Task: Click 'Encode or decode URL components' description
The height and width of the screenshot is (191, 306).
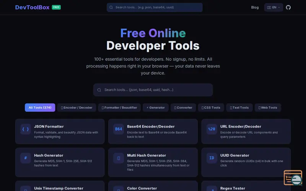Action: tap(249, 134)
